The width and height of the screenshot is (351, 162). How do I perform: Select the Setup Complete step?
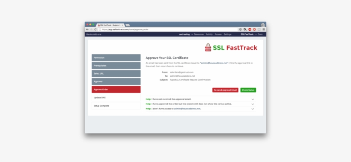coord(116,106)
